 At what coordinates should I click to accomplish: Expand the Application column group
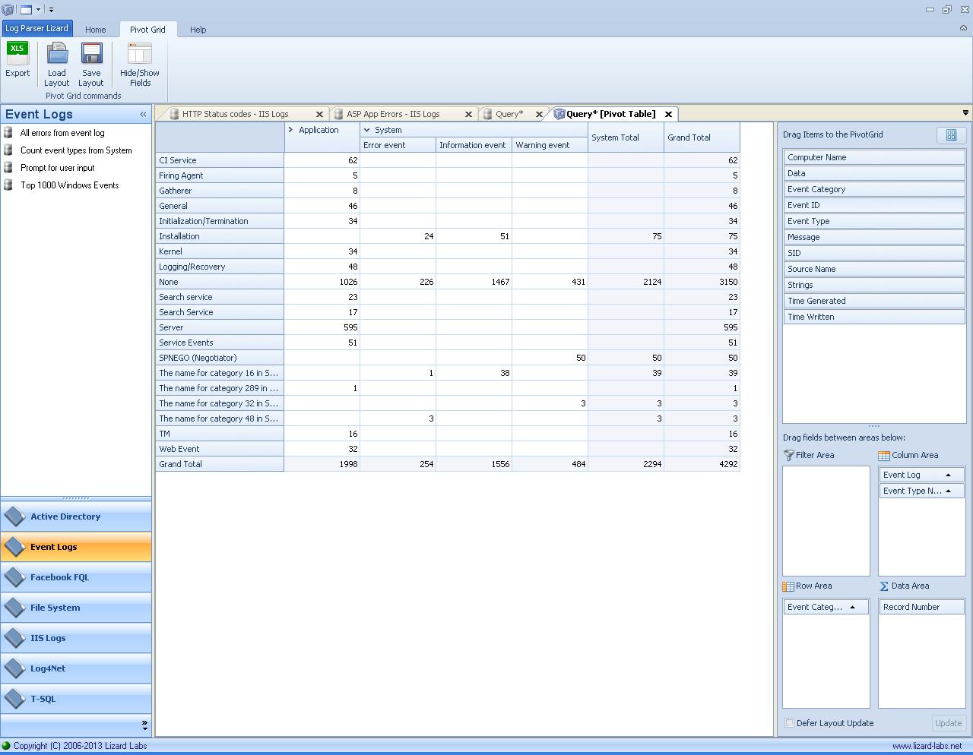(x=290, y=130)
